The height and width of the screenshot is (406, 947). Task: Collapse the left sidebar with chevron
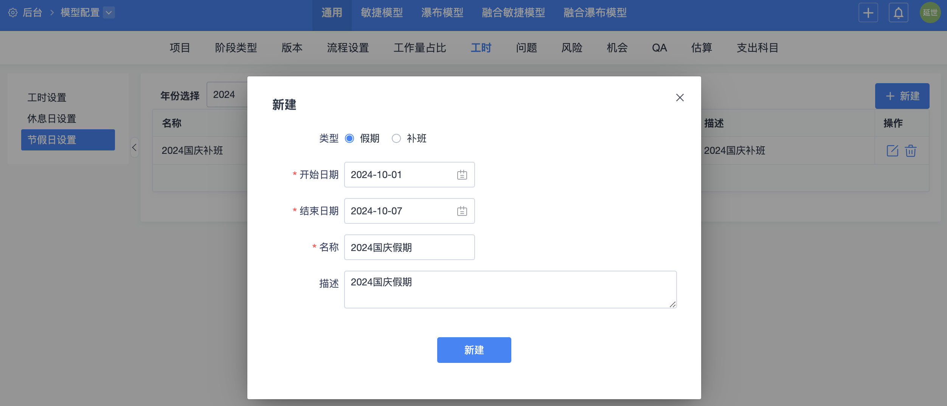(134, 147)
